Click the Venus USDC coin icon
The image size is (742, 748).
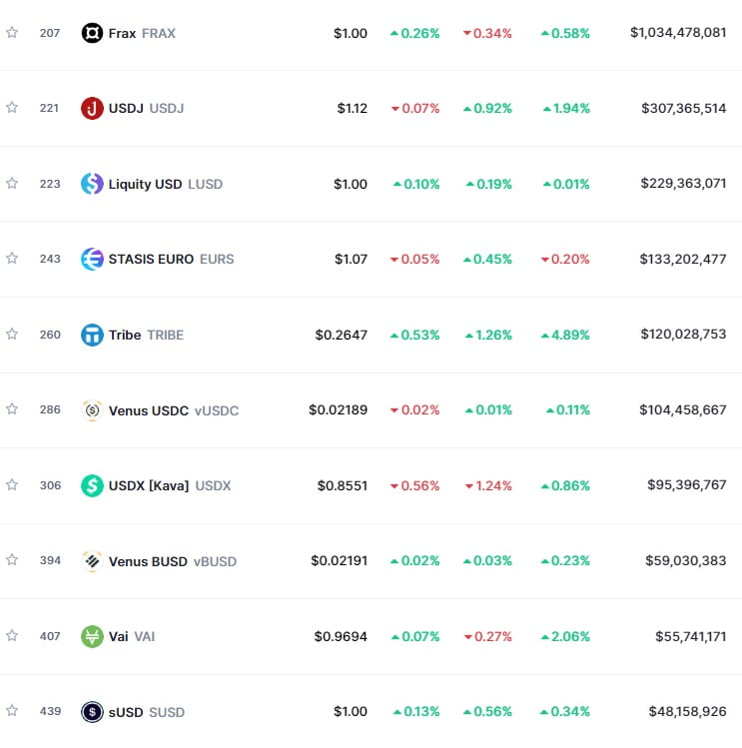[x=92, y=409]
